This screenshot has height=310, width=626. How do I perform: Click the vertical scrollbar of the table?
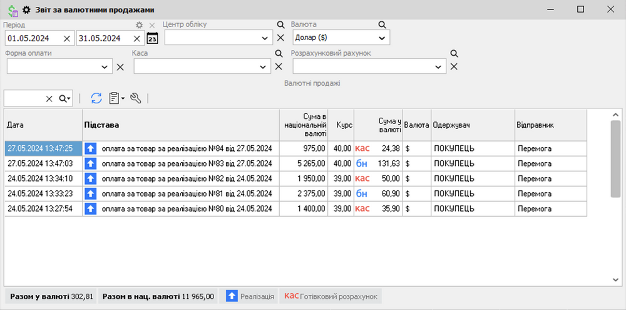[615, 160]
